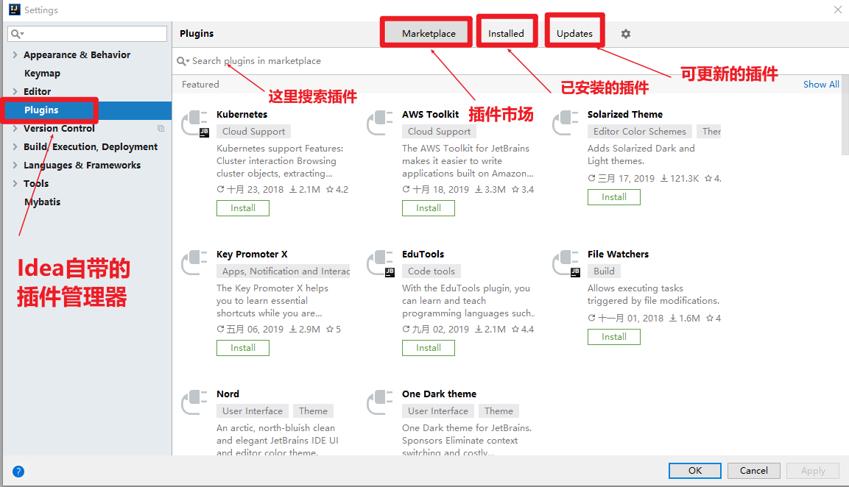The width and height of the screenshot is (849, 487).
Task: Click the marketplace search magnifier icon
Action: (x=183, y=61)
